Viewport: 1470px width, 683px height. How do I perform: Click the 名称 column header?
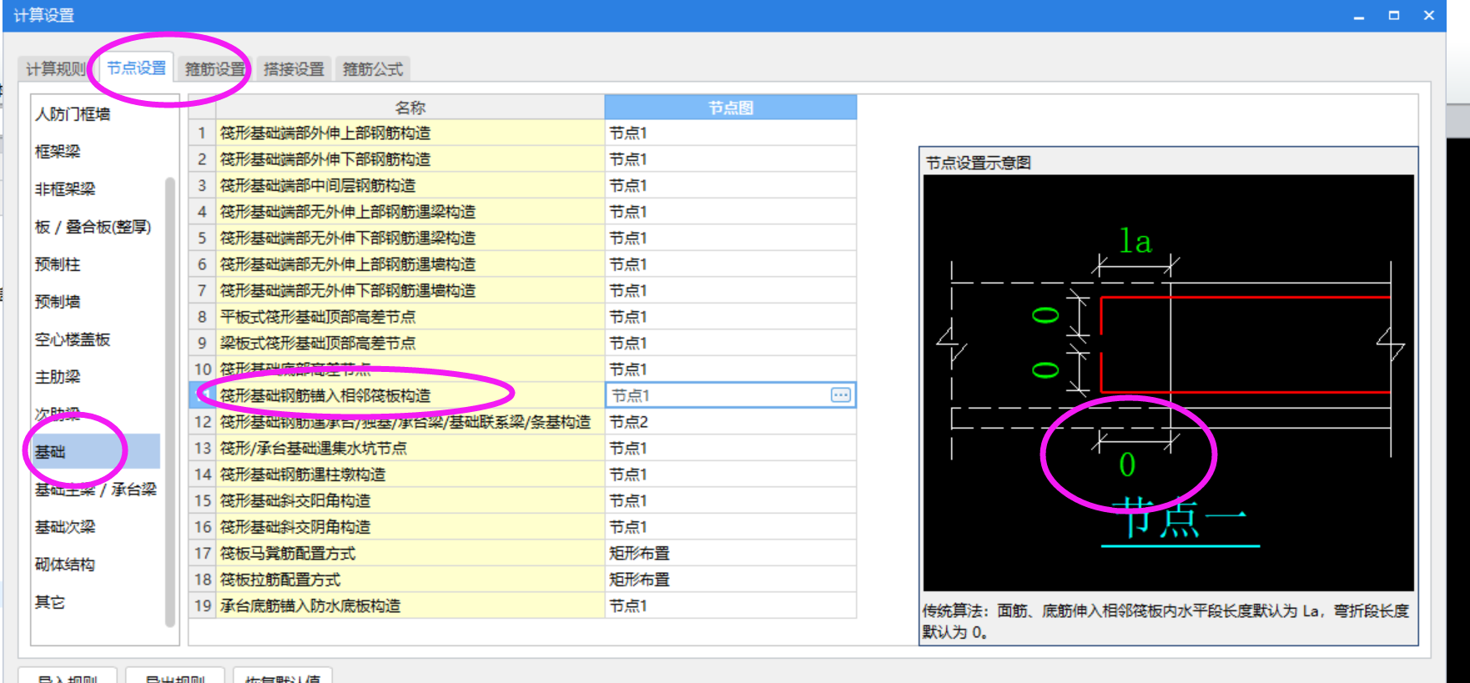[410, 108]
